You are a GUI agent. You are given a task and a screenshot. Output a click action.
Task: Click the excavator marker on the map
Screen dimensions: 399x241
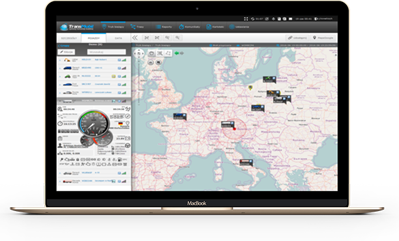point(273,93)
